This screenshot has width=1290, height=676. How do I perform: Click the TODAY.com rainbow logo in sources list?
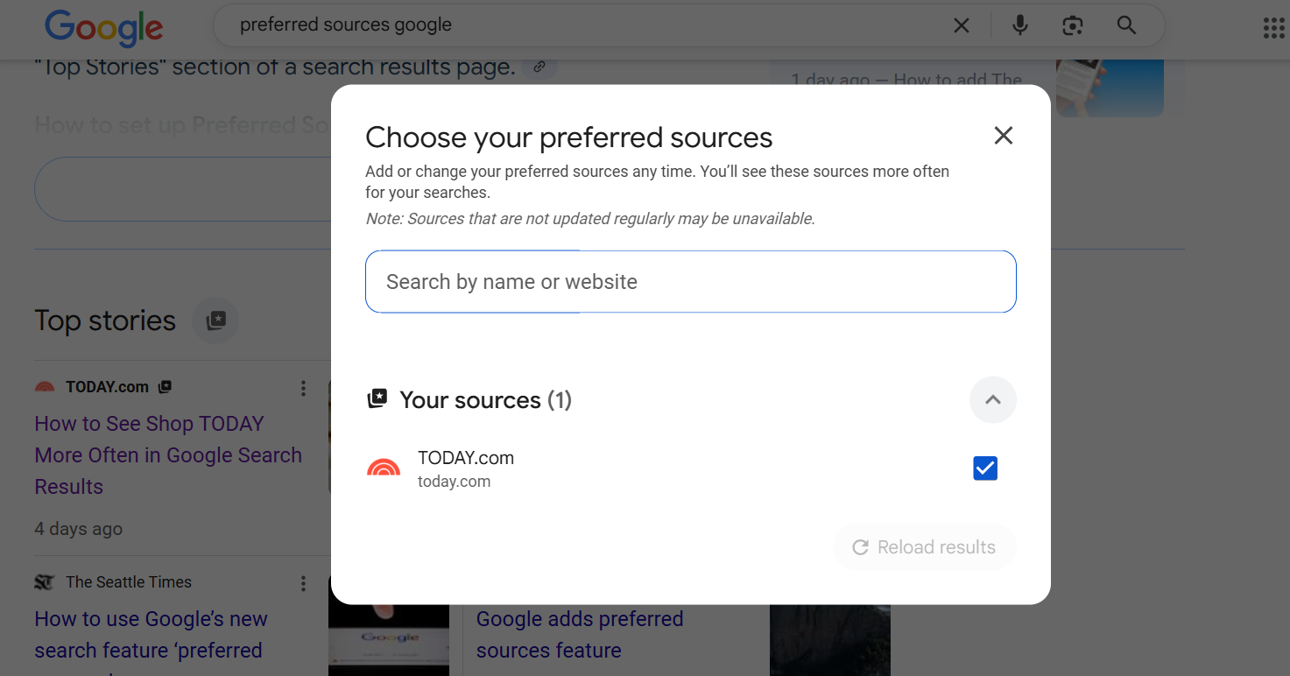pos(384,469)
